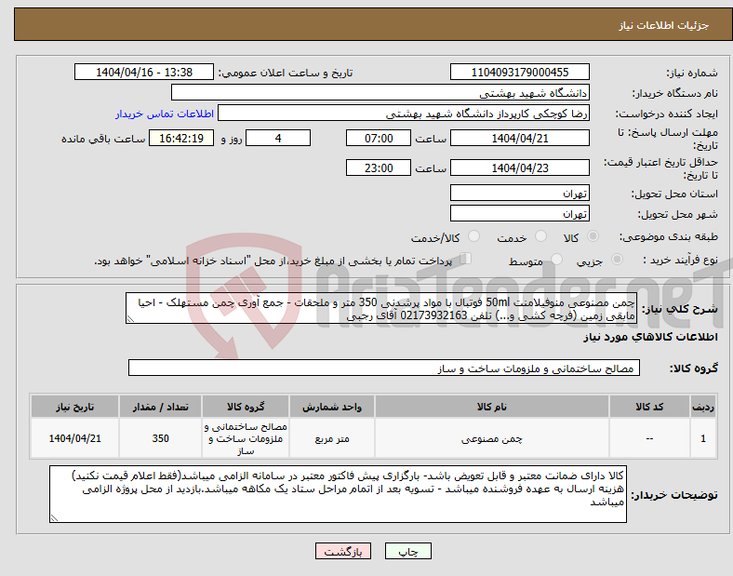733x576 pixels.
Task: Click the price validity date 1404/04/23 field
Action: click(520, 167)
